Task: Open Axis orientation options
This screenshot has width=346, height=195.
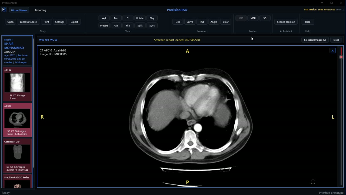Action: click(116, 25)
